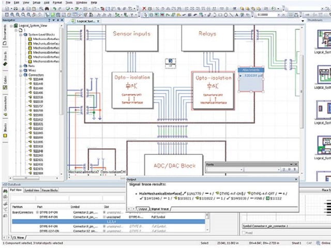Click the Navigator panel help question mark
The width and height of the screenshot is (331, 248).
(x=49, y=20)
